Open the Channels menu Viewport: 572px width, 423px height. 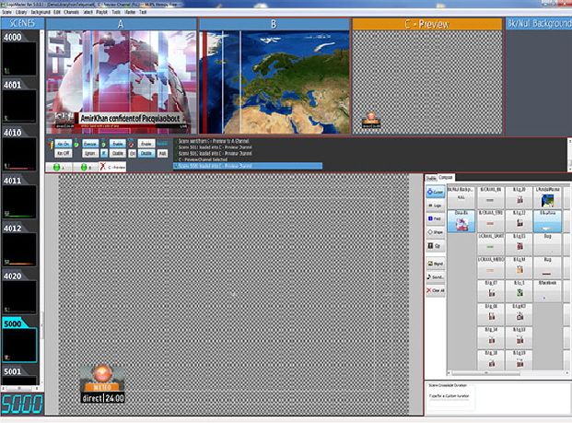(71, 12)
